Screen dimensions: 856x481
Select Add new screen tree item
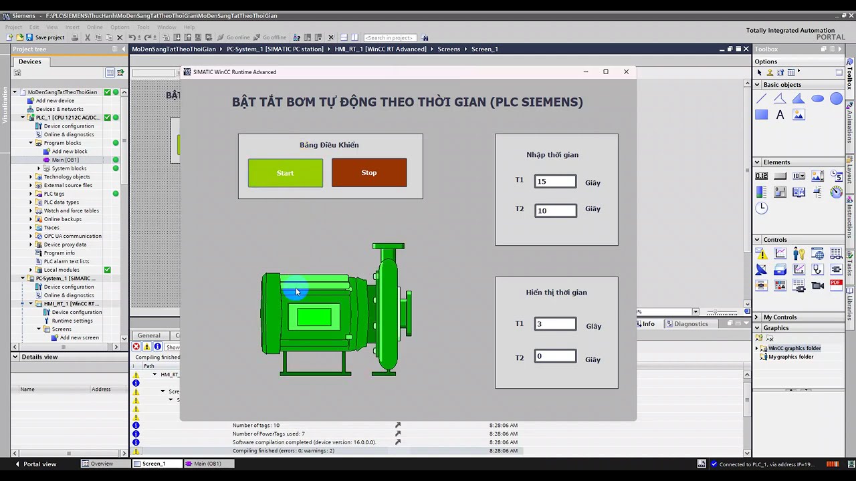click(x=79, y=337)
